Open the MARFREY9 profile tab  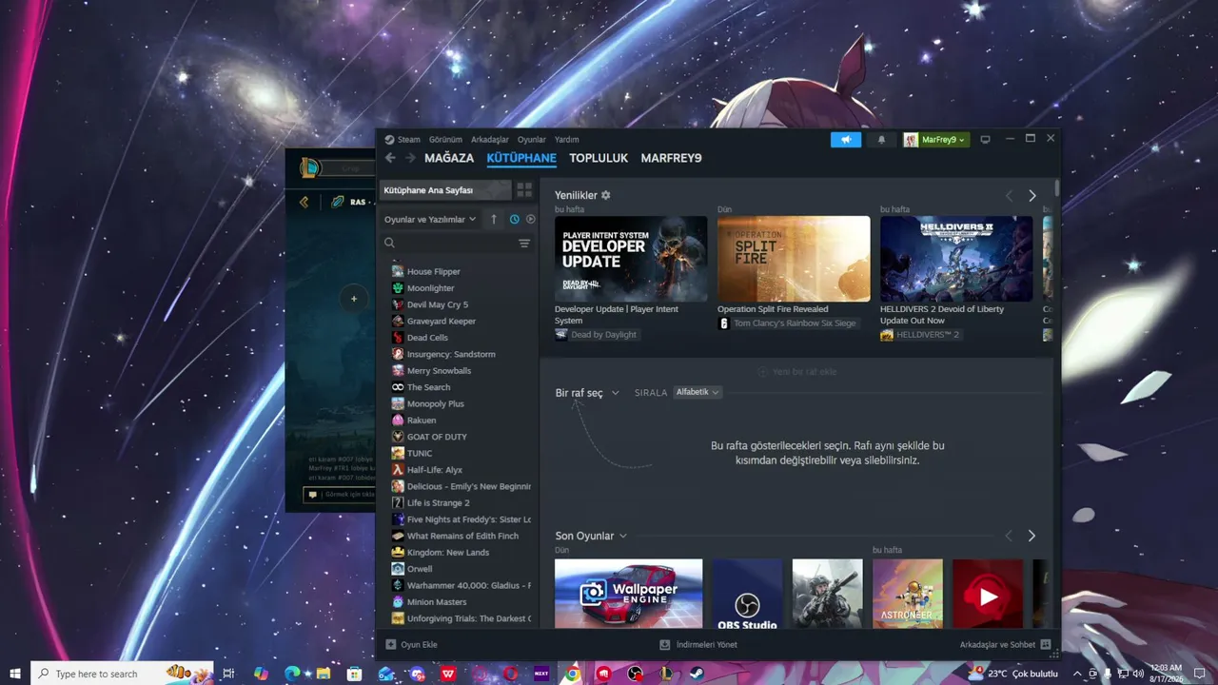point(671,158)
